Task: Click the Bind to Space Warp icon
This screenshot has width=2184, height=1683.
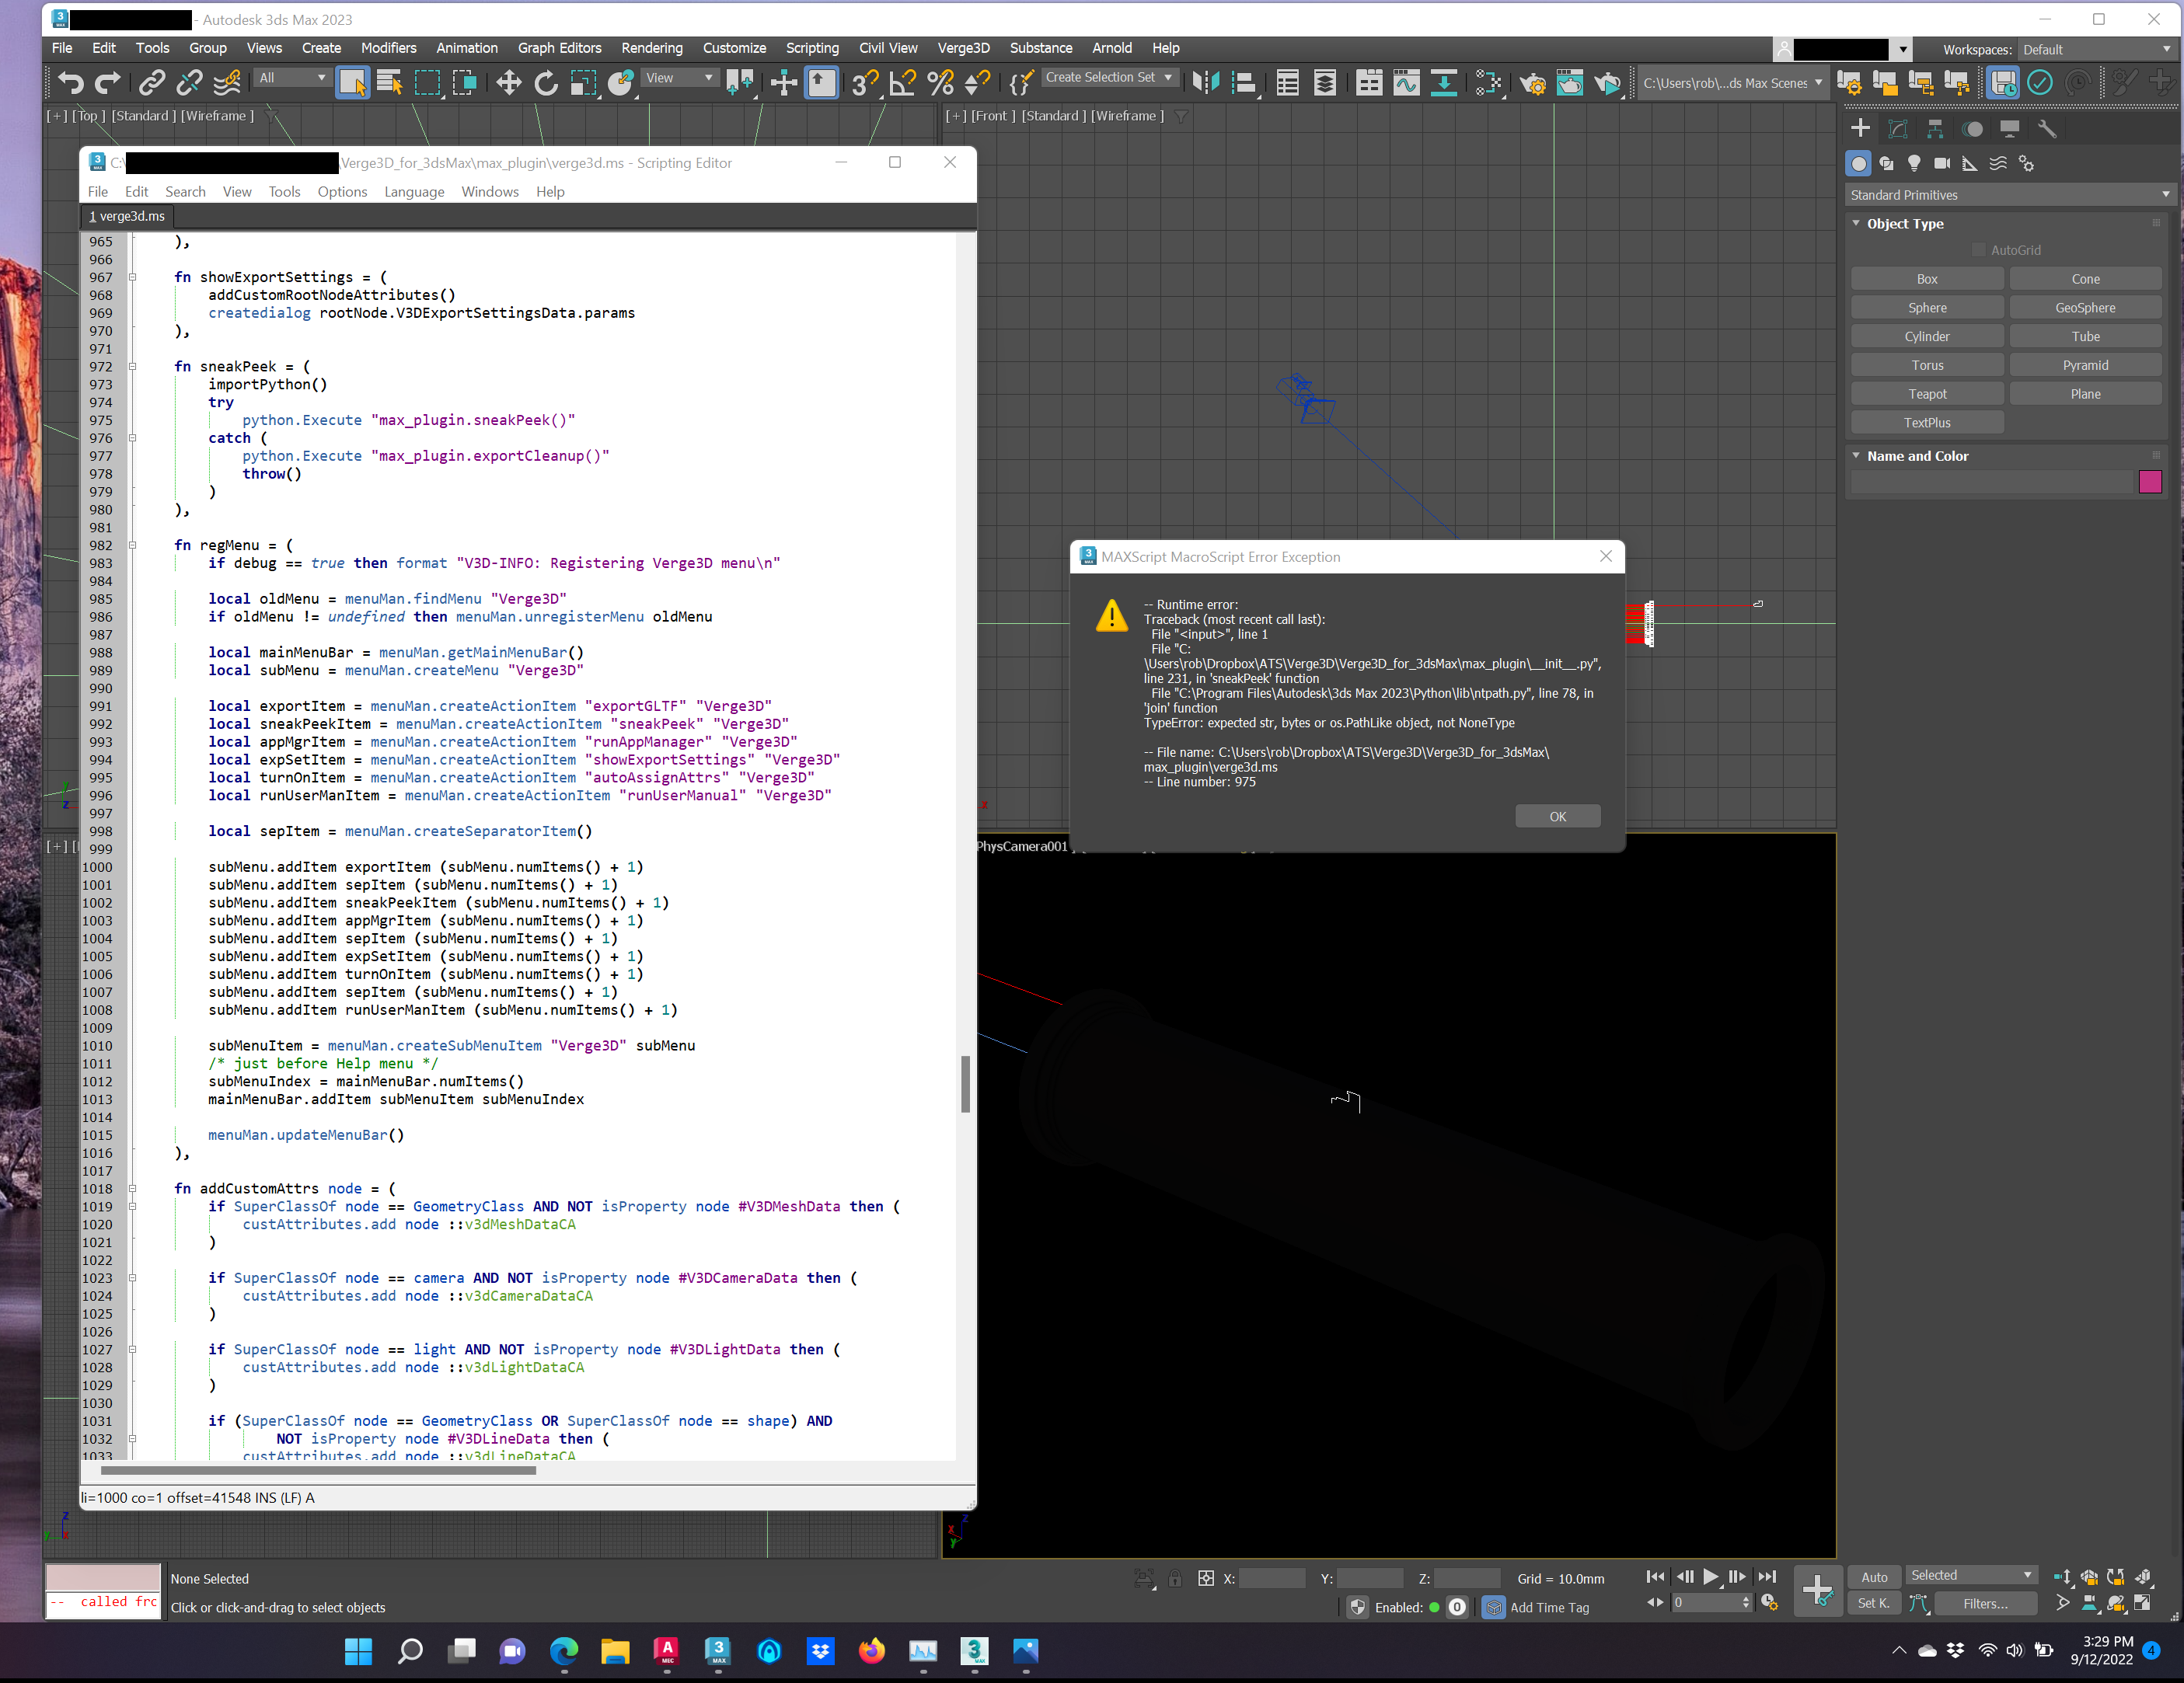Action: 228,83
